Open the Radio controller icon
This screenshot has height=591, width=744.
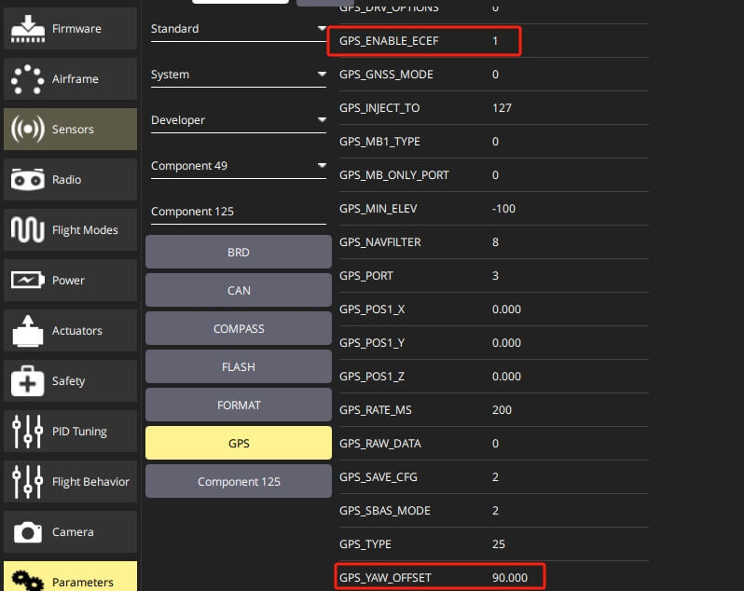tap(28, 180)
